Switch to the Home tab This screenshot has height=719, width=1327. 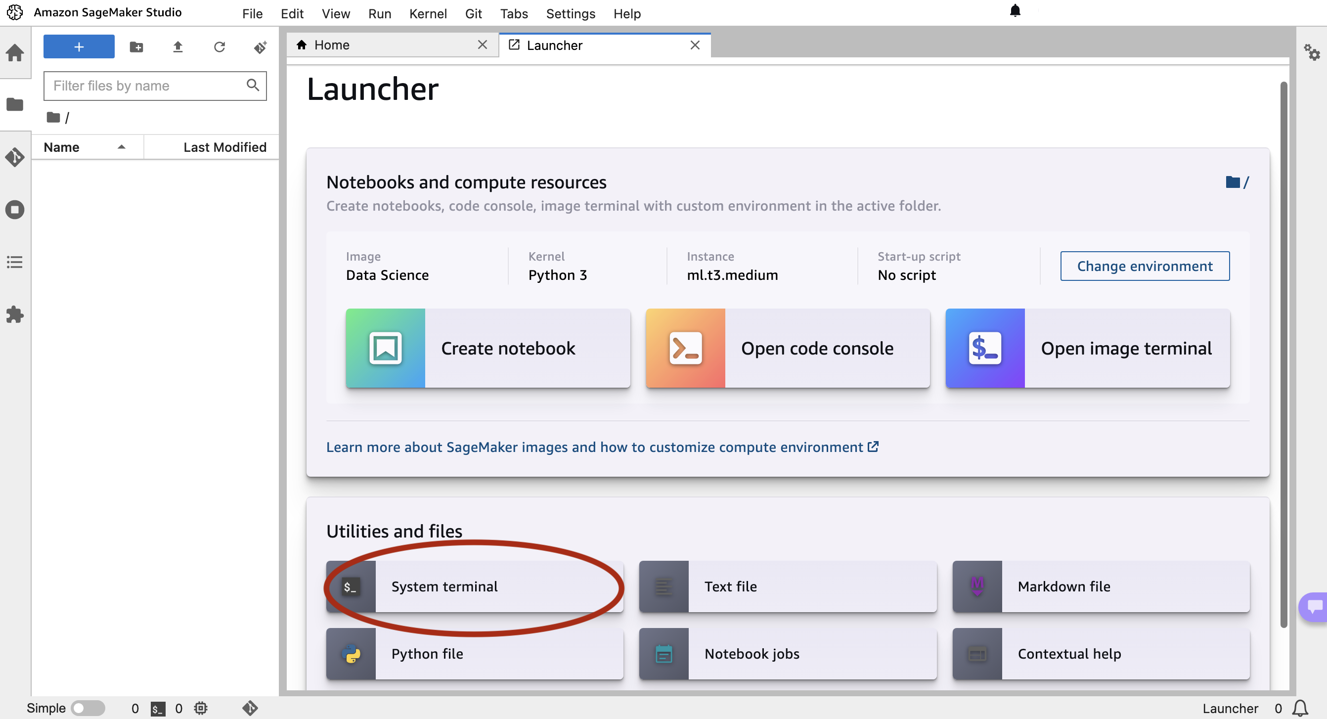click(x=332, y=45)
